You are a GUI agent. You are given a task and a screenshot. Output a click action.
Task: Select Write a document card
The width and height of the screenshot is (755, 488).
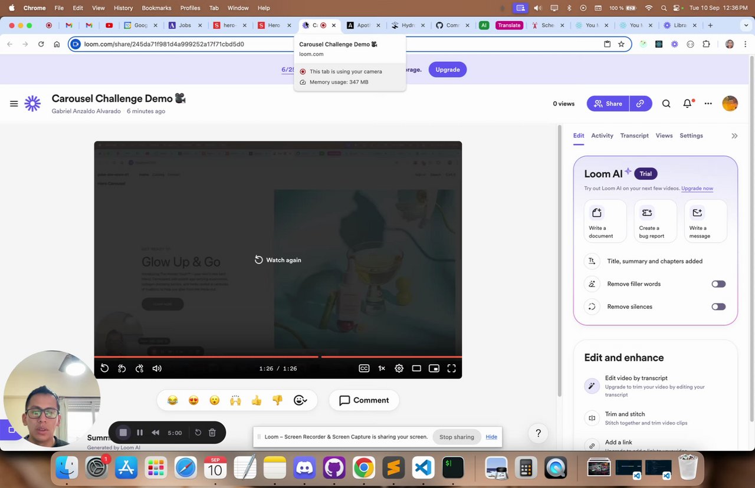(x=605, y=221)
